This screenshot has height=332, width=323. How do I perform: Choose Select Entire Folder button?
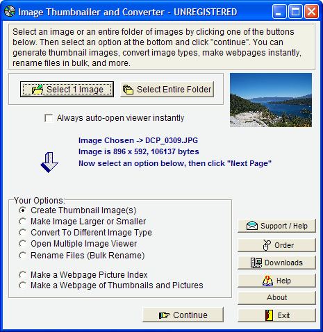pos(167,89)
